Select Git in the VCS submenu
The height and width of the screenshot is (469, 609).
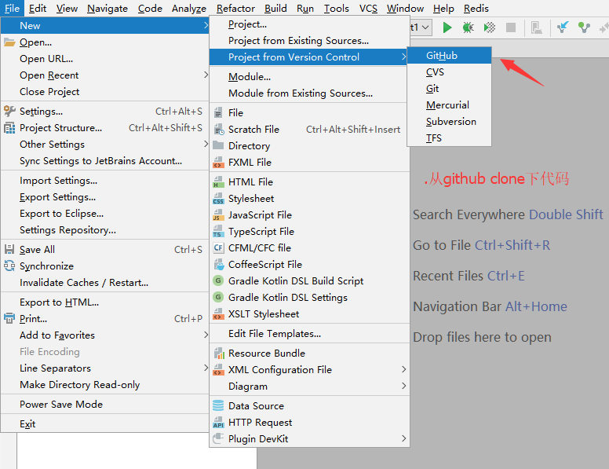pos(450,89)
